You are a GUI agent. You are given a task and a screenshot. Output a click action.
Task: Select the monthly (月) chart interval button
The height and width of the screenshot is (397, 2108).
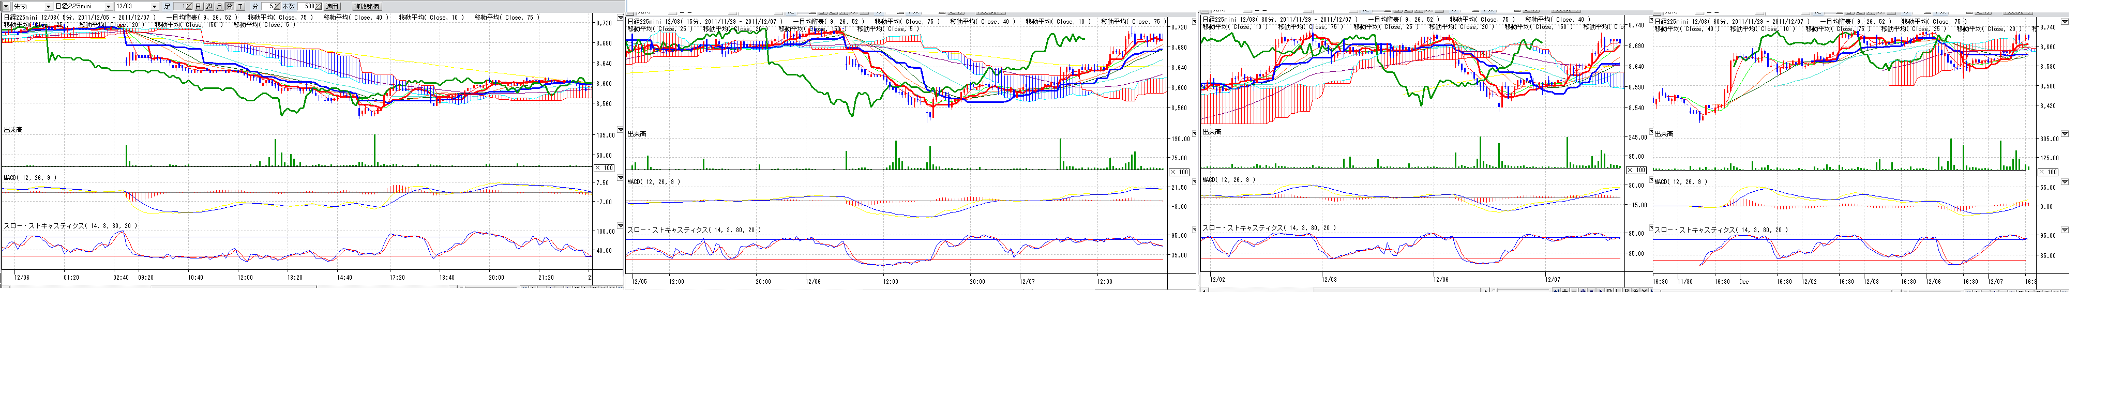(x=219, y=7)
